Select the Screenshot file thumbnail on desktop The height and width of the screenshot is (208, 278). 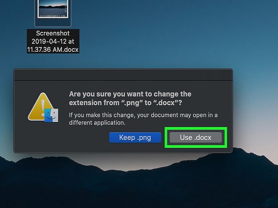click(53, 9)
